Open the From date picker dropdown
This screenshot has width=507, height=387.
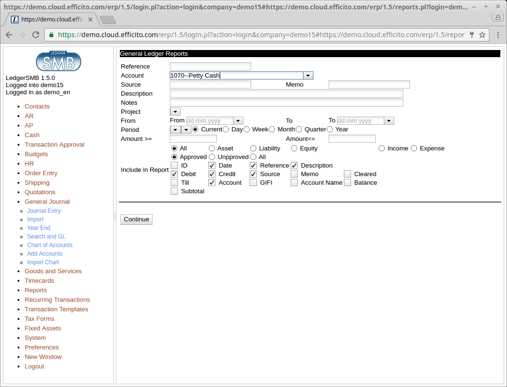pyautogui.click(x=238, y=121)
